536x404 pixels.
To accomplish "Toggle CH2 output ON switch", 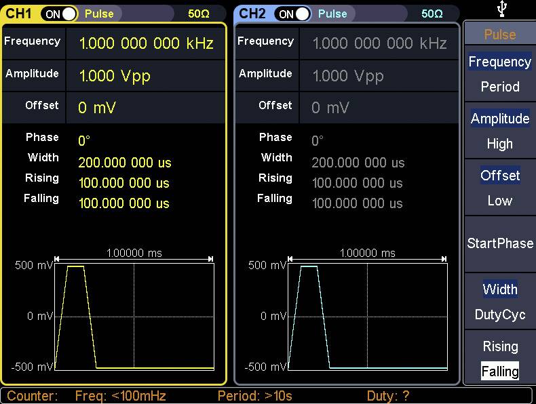I will pos(293,14).
